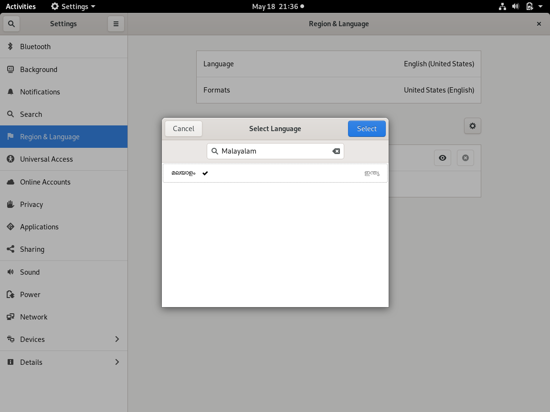
Task: Go to the Privacy settings panel
Action: [32, 204]
